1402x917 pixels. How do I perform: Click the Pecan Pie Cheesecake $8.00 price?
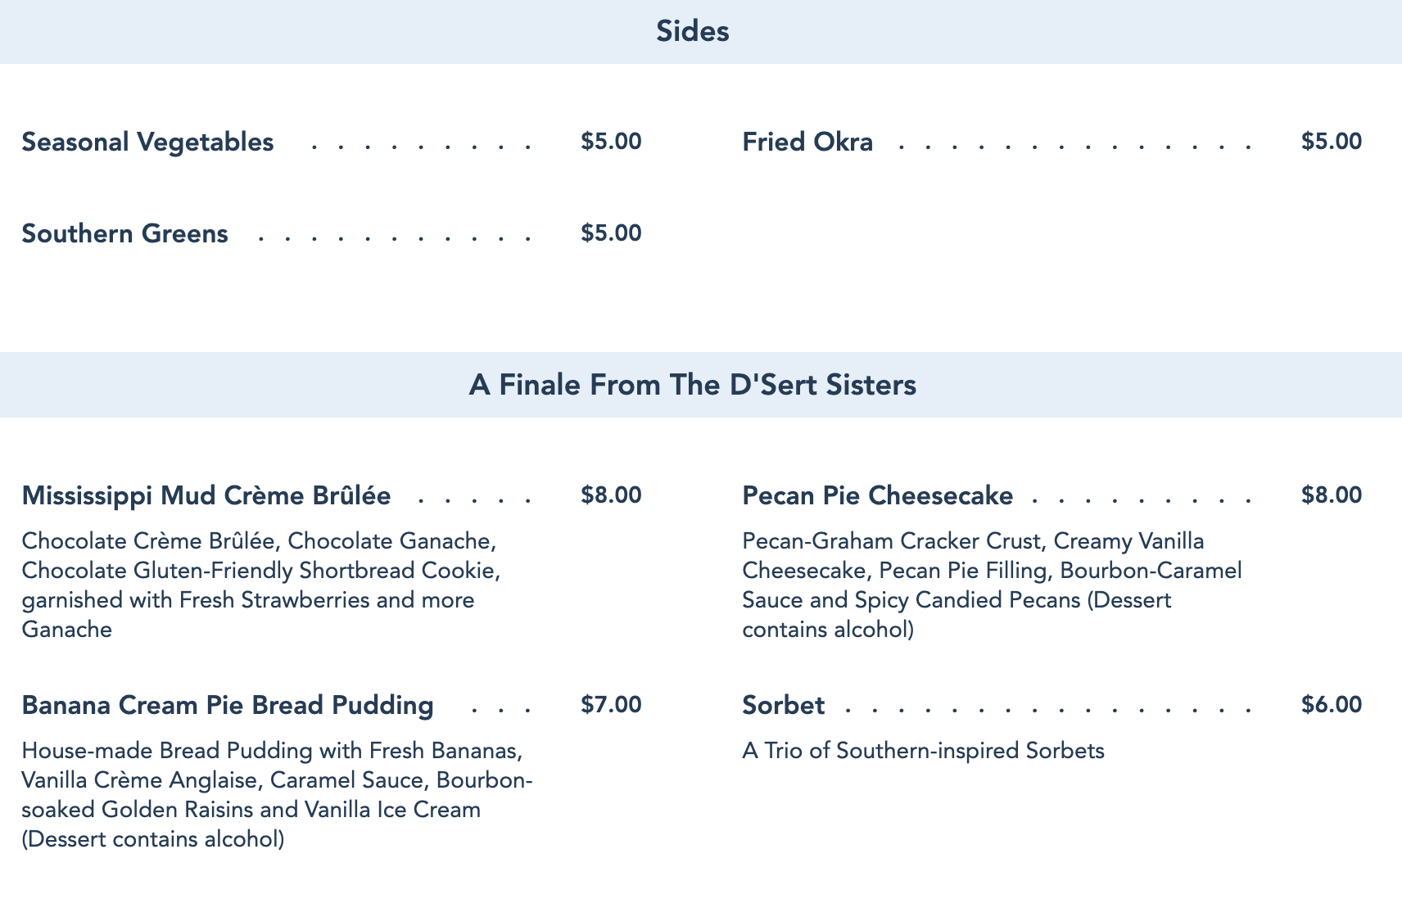[x=1332, y=495]
